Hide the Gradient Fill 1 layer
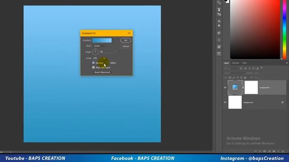The image size is (289, 162). coord(225,88)
